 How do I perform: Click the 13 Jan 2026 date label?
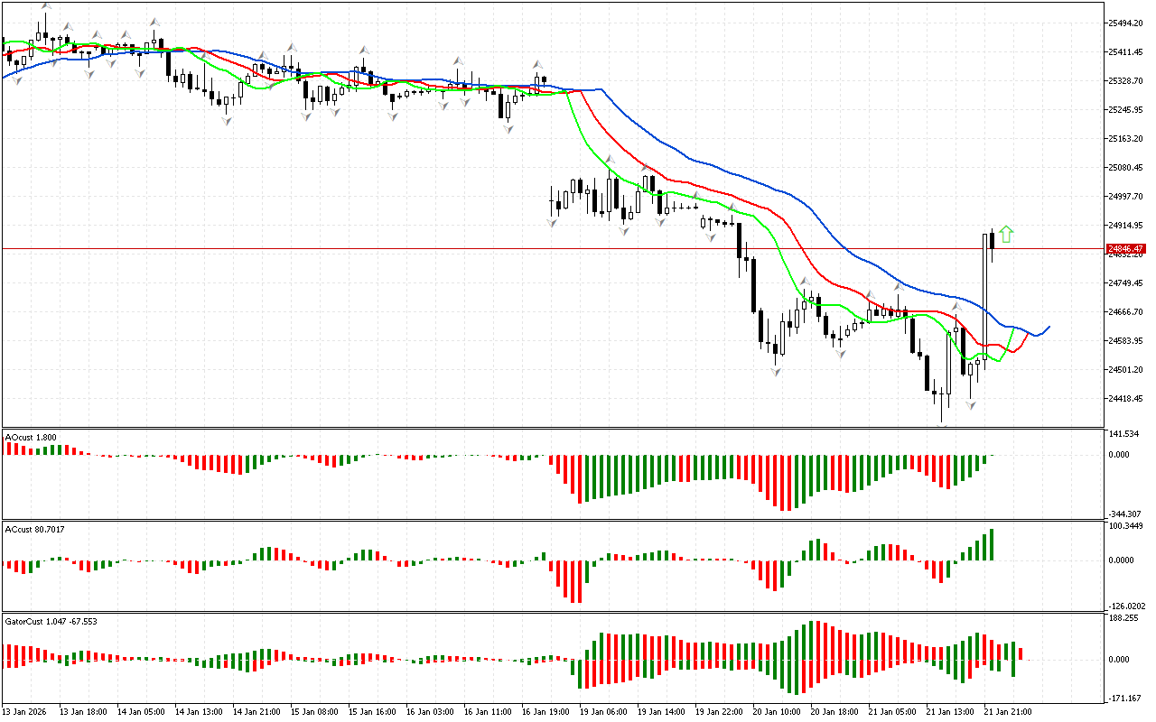(x=27, y=712)
